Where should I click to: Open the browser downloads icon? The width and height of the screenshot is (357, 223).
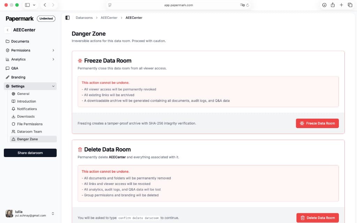point(324,5)
